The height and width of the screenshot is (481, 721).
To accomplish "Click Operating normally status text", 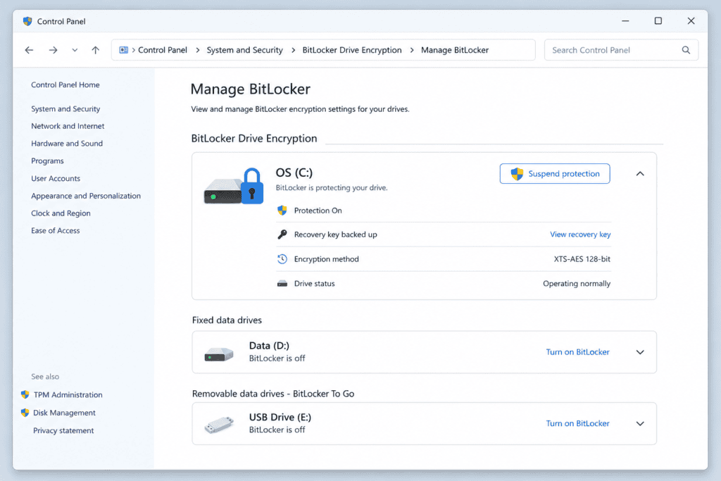I will [x=577, y=284].
